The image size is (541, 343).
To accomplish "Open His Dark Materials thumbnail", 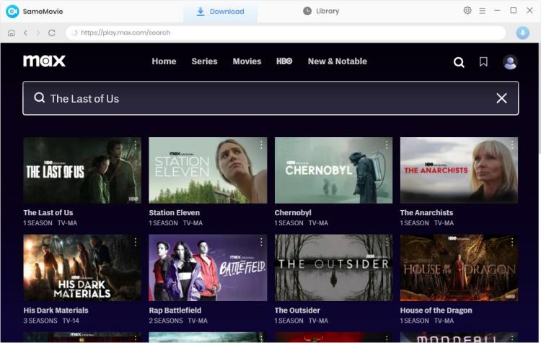I will tap(82, 268).
